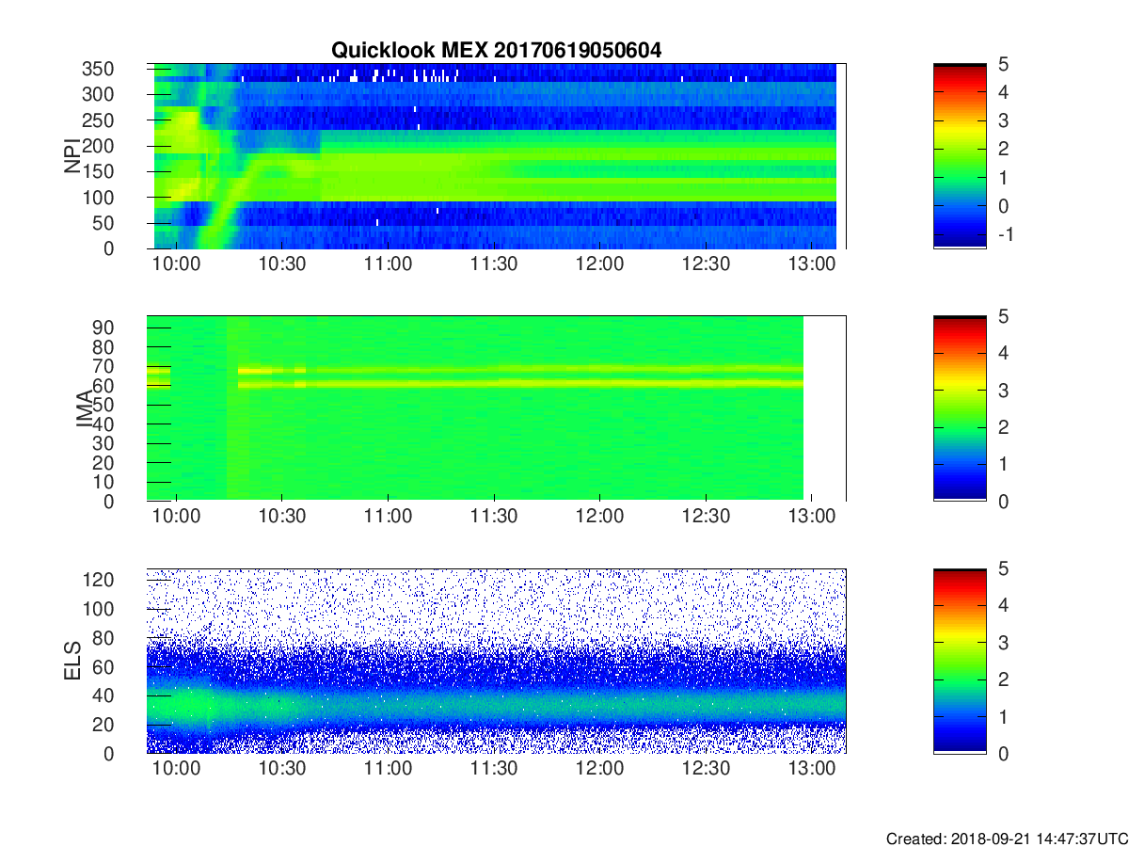
Task: Click the Created 2018-09-21 timestamp text
Action: click(x=1007, y=838)
